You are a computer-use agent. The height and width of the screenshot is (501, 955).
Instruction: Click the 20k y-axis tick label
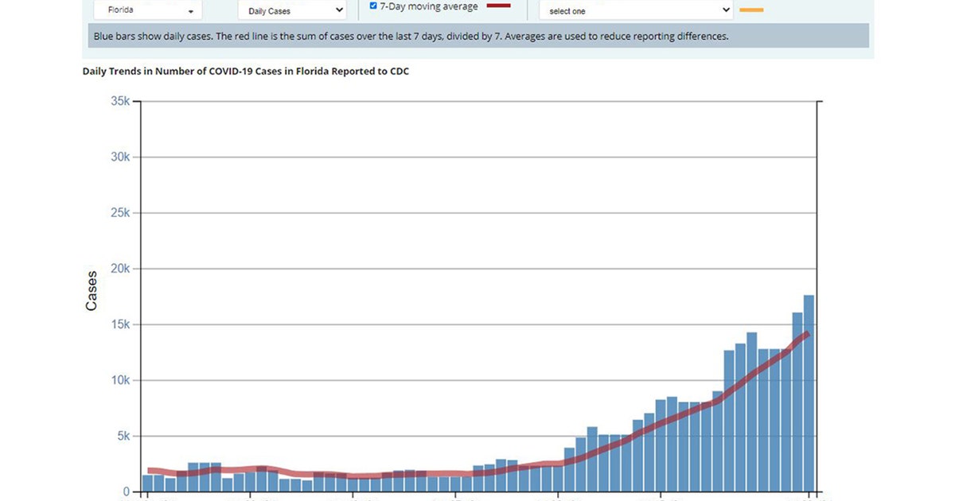(x=120, y=269)
